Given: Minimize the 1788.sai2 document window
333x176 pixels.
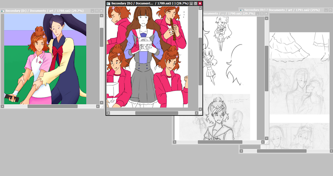Looking at the screenshot, I should click(93, 11).
